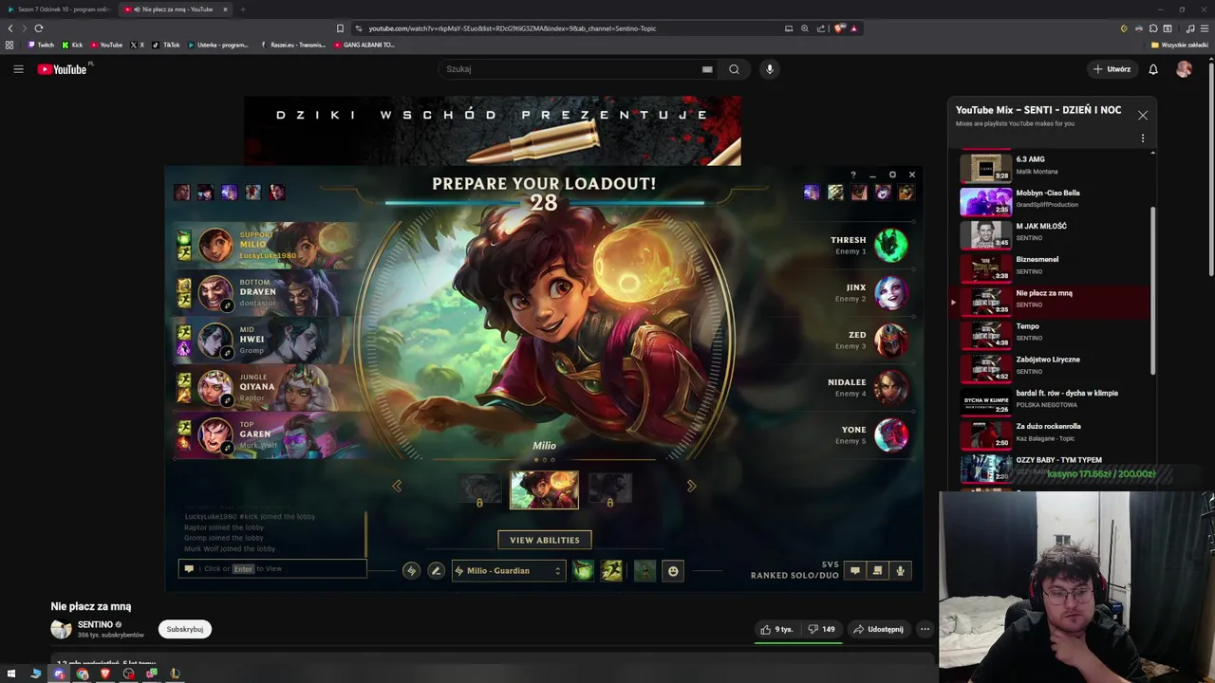Select Draven bottom teammate row

[x=266, y=293]
